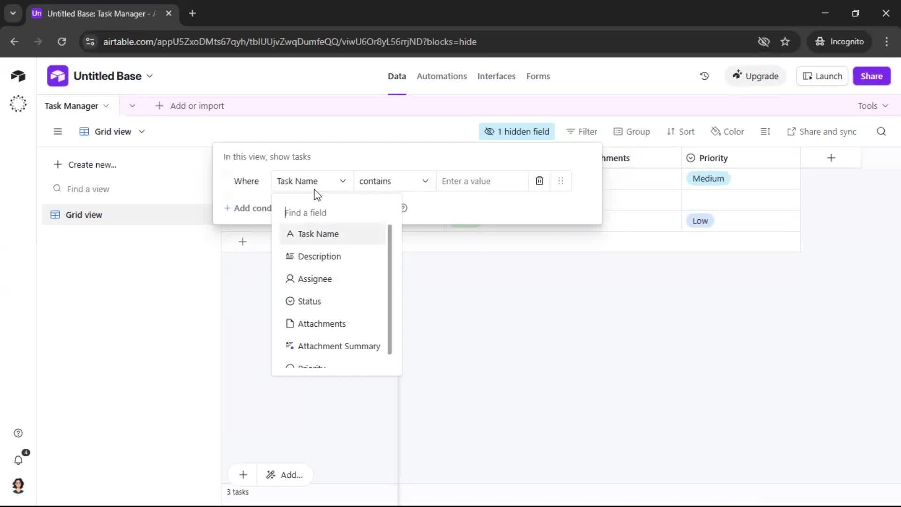Open the contains operator dropdown
Screen dimensions: 901x507
pyautogui.click(x=395, y=181)
